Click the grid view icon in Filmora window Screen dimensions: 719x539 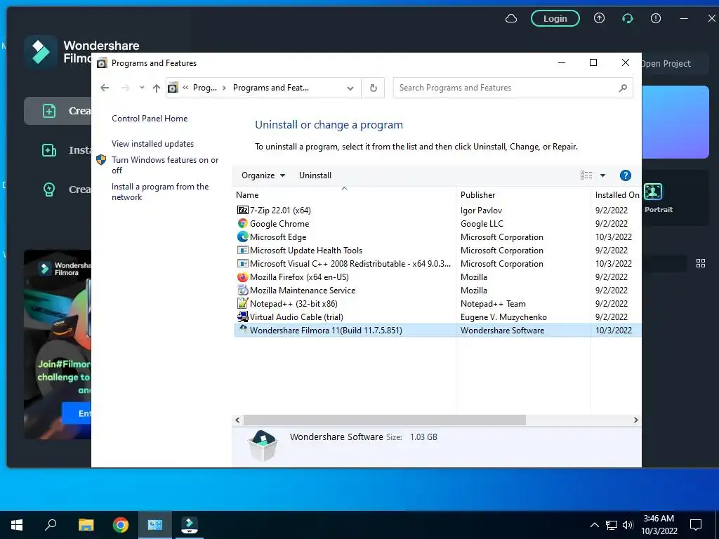[x=701, y=264]
